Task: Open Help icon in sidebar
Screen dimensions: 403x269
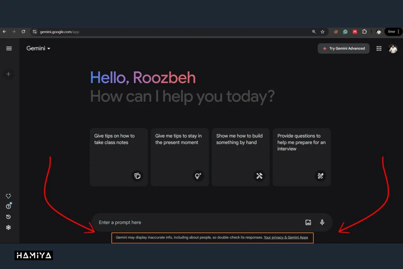Action: [9, 206]
